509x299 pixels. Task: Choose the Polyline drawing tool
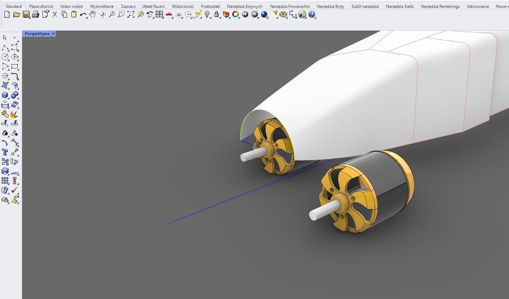pos(5,48)
